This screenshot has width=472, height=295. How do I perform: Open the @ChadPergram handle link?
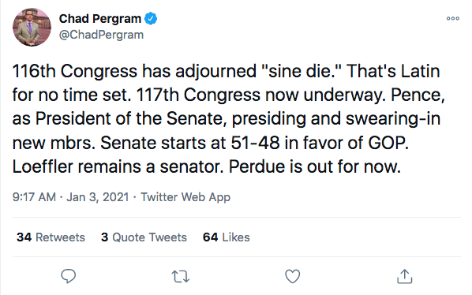[x=101, y=35]
